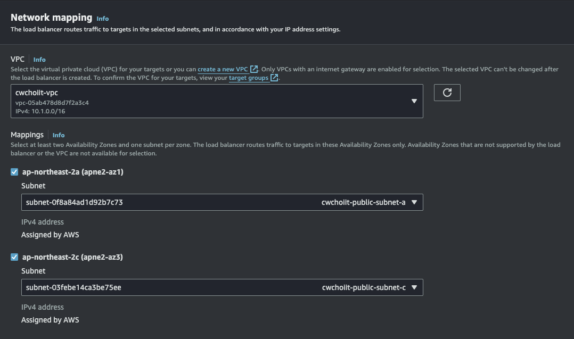Open the Info link next to VPC

(39, 60)
